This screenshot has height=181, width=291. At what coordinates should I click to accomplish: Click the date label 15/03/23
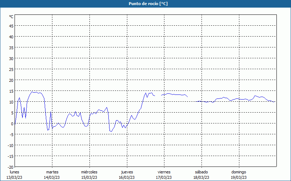coord(89,177)
